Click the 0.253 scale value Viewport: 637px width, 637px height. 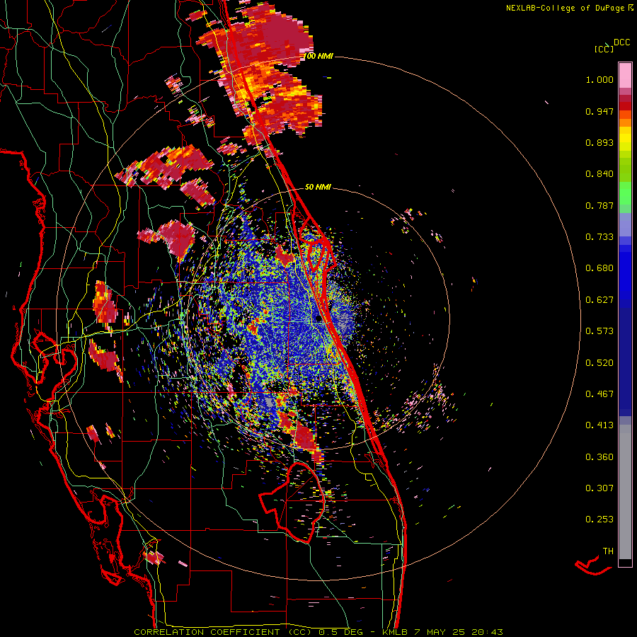(x=599, y=520)
